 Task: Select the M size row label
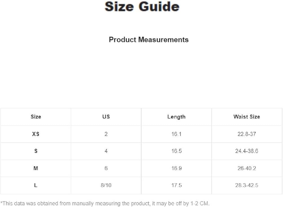pyautogui.click(x=36, y=168)
